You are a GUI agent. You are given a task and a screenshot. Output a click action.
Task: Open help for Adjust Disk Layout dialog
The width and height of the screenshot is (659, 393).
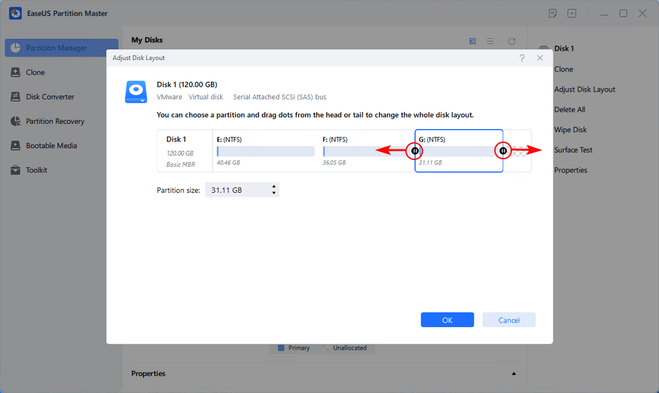pyautogui.click(x=522, y=58)
